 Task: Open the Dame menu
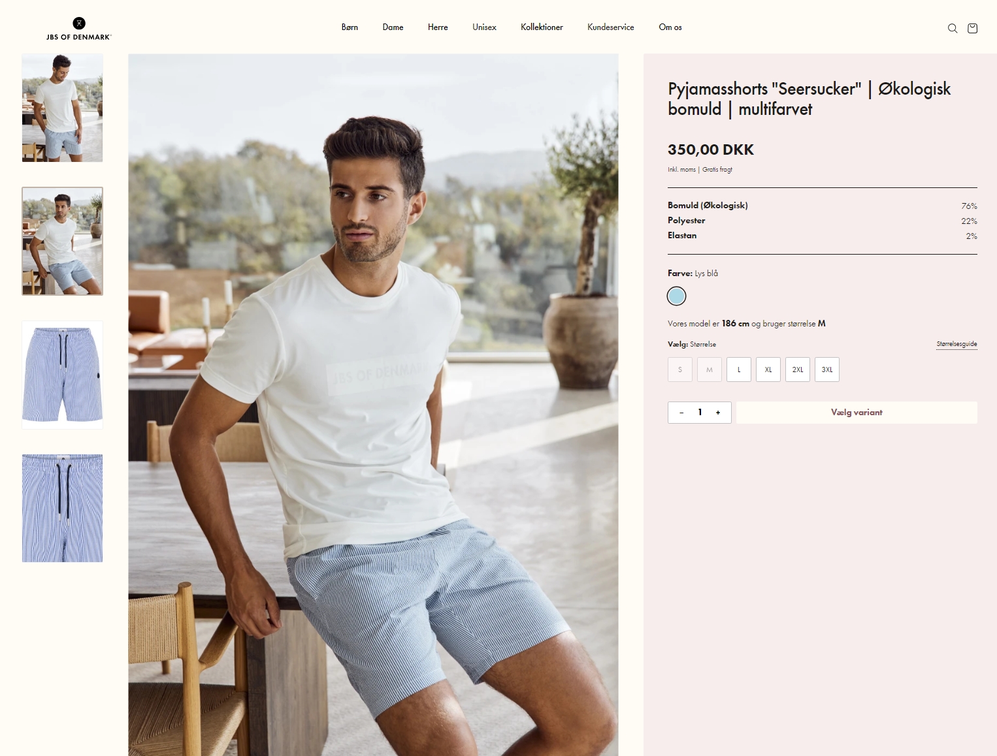tap(393, 27)
